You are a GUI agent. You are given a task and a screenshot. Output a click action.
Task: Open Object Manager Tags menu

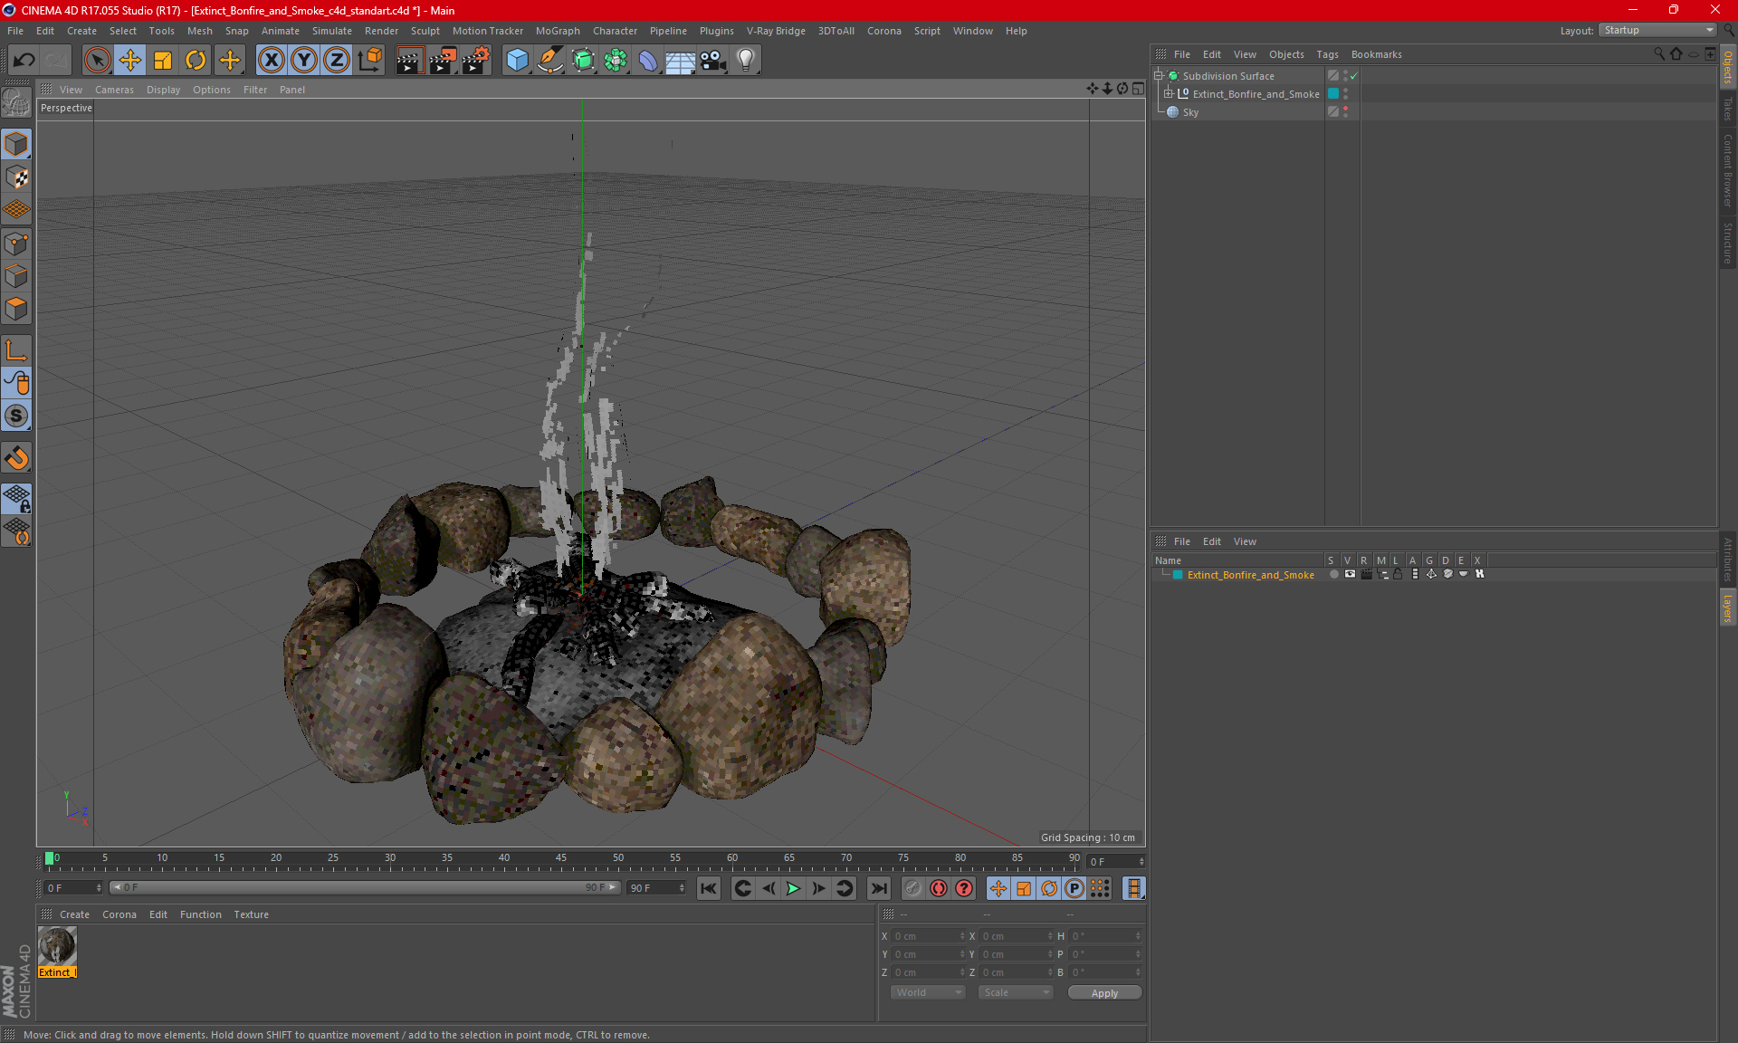tap(1327, 54)
